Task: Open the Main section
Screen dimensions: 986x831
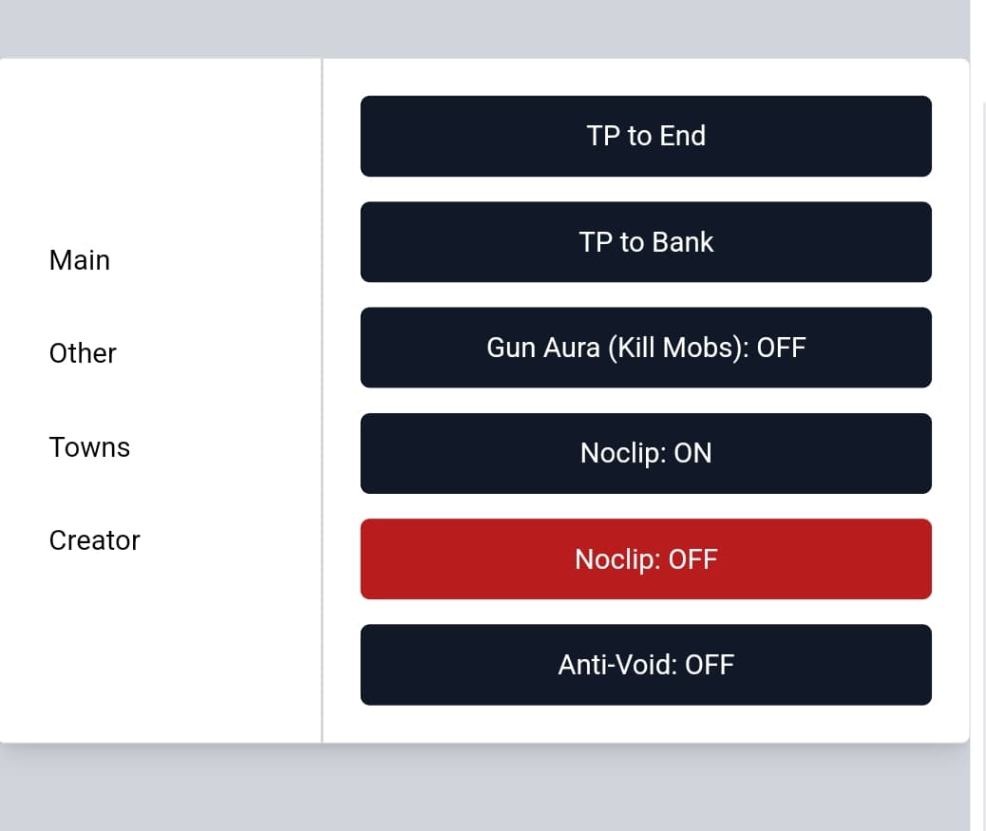Action: (x=80, y=260)
